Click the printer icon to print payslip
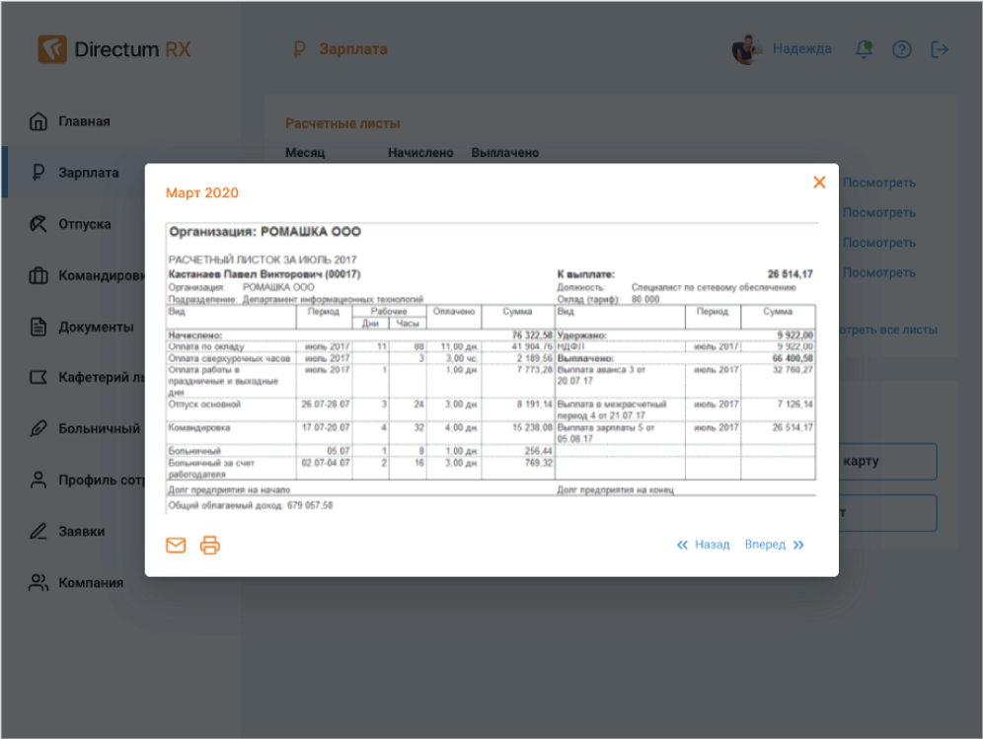The width and height of the screenshot is (983, 739). pos(210,545)
